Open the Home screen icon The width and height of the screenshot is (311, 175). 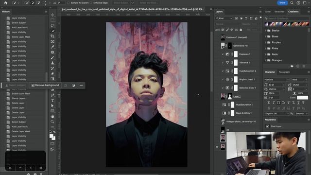point(6,3)
